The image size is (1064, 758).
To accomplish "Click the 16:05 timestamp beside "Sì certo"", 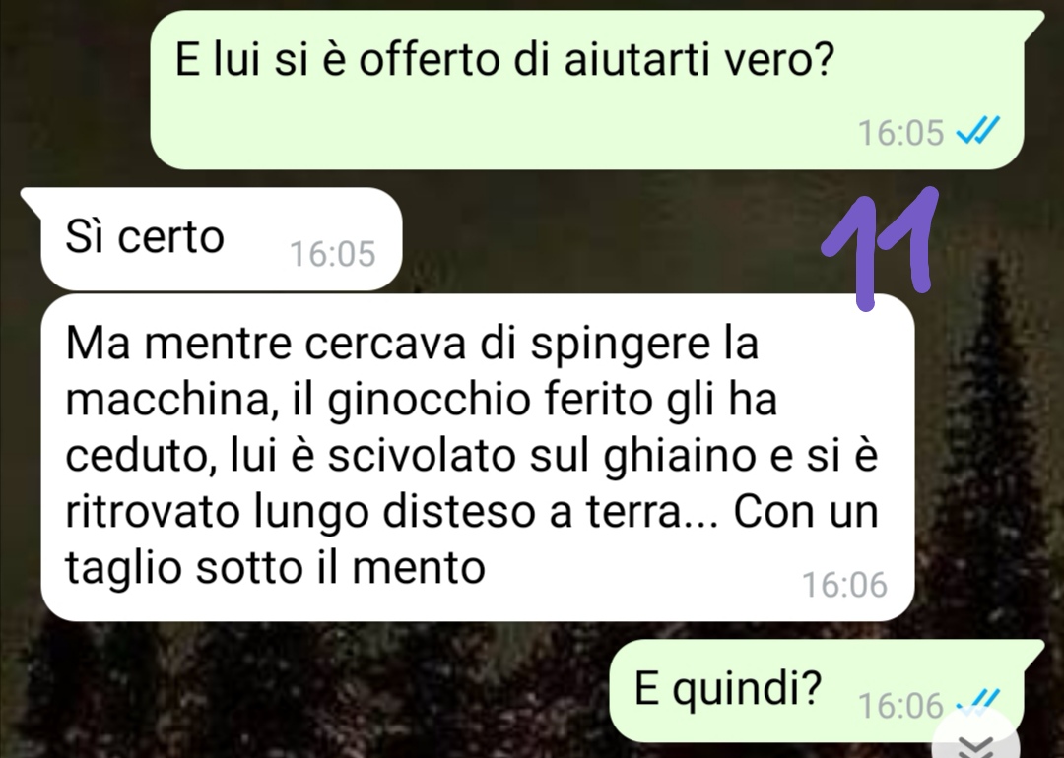I will tap(333, 254).
